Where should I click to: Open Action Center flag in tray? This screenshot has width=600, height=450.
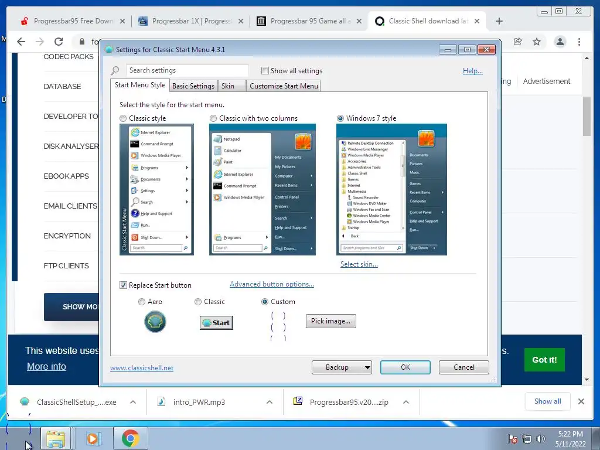512,439
